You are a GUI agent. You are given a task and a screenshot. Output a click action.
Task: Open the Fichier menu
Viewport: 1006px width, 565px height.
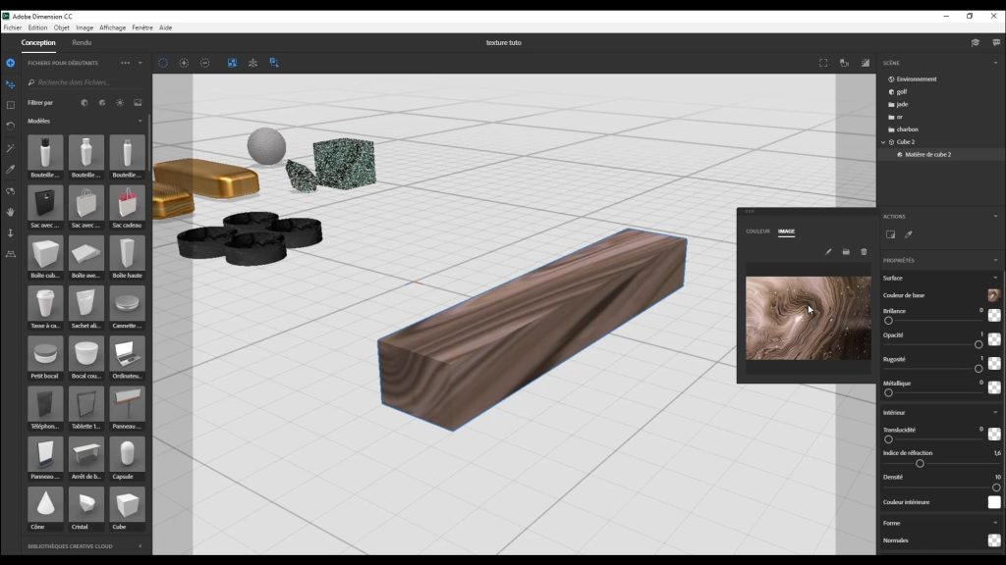tap(12, 27)
